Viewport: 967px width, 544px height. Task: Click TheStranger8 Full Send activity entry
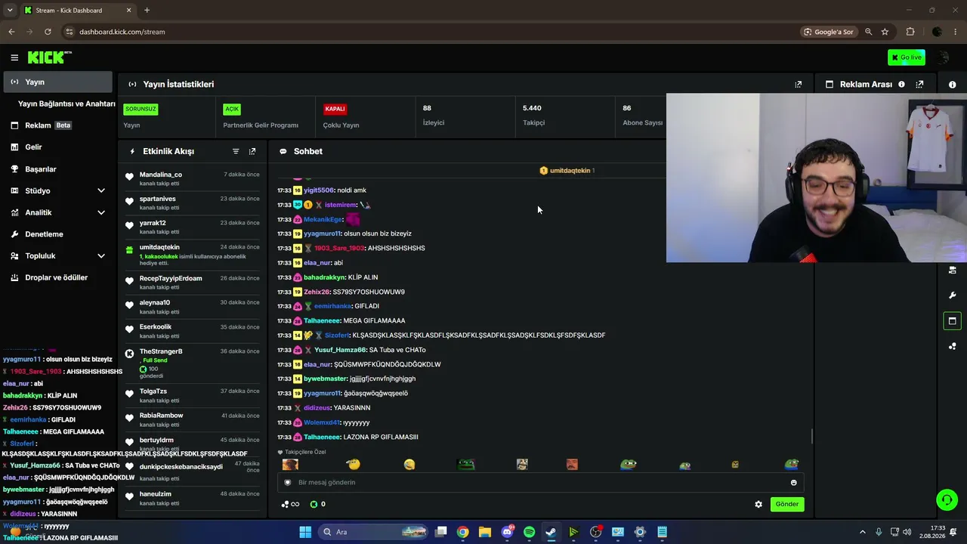click(192, 363)
